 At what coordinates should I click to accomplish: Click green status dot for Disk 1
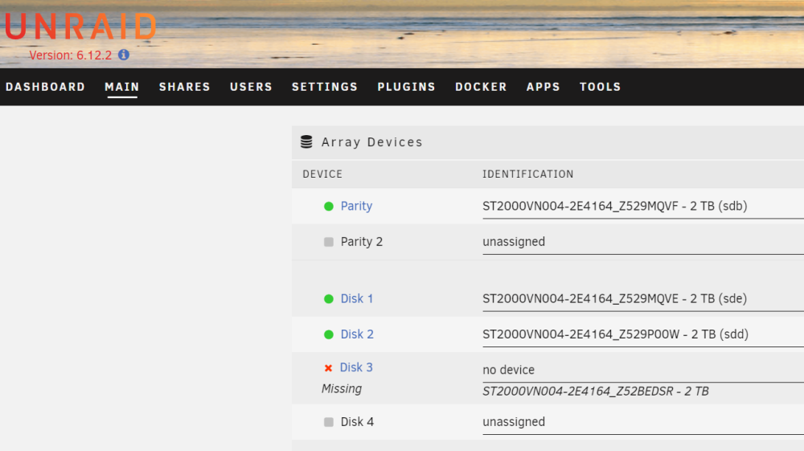tap(329, 299)
